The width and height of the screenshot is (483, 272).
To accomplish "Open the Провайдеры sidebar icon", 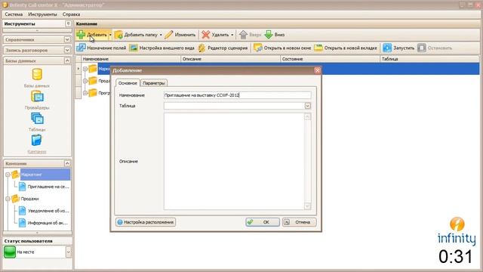I will [x=37, y=97].
